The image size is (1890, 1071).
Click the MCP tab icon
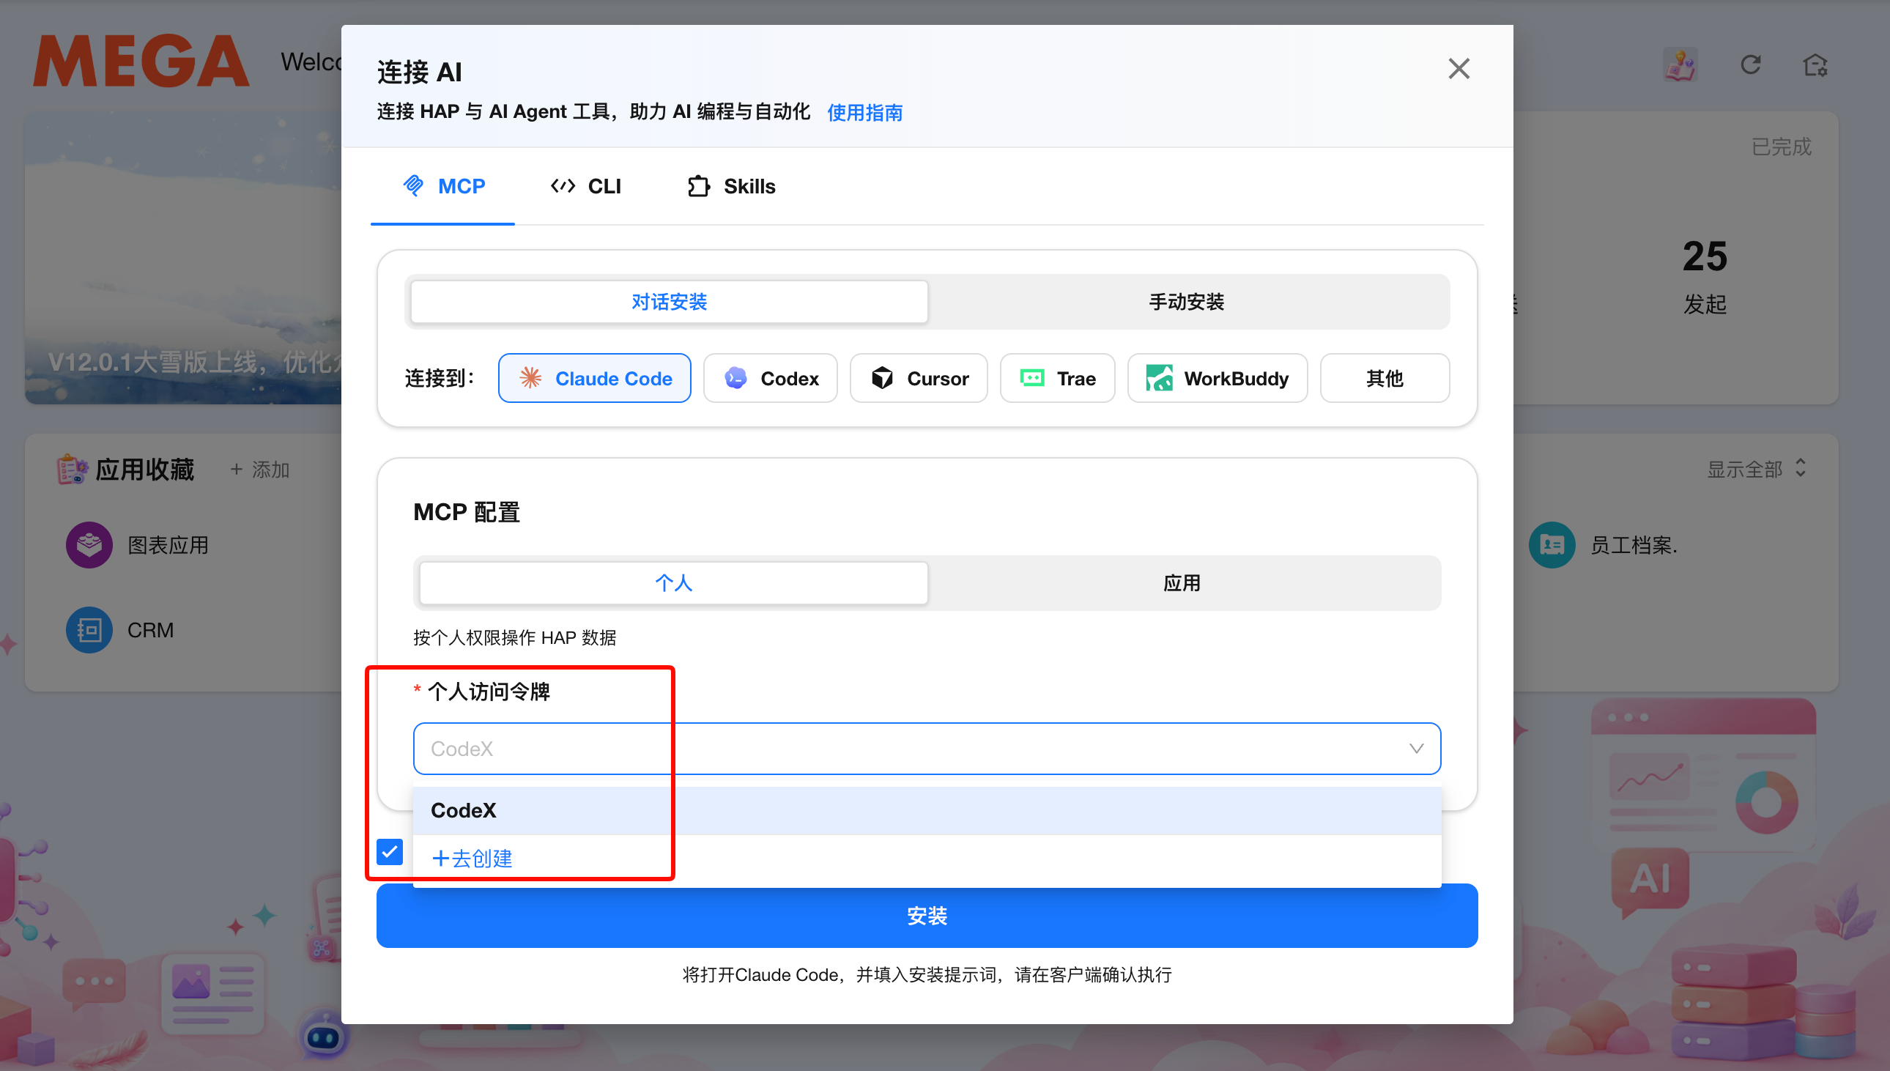[x=413, y=185]
